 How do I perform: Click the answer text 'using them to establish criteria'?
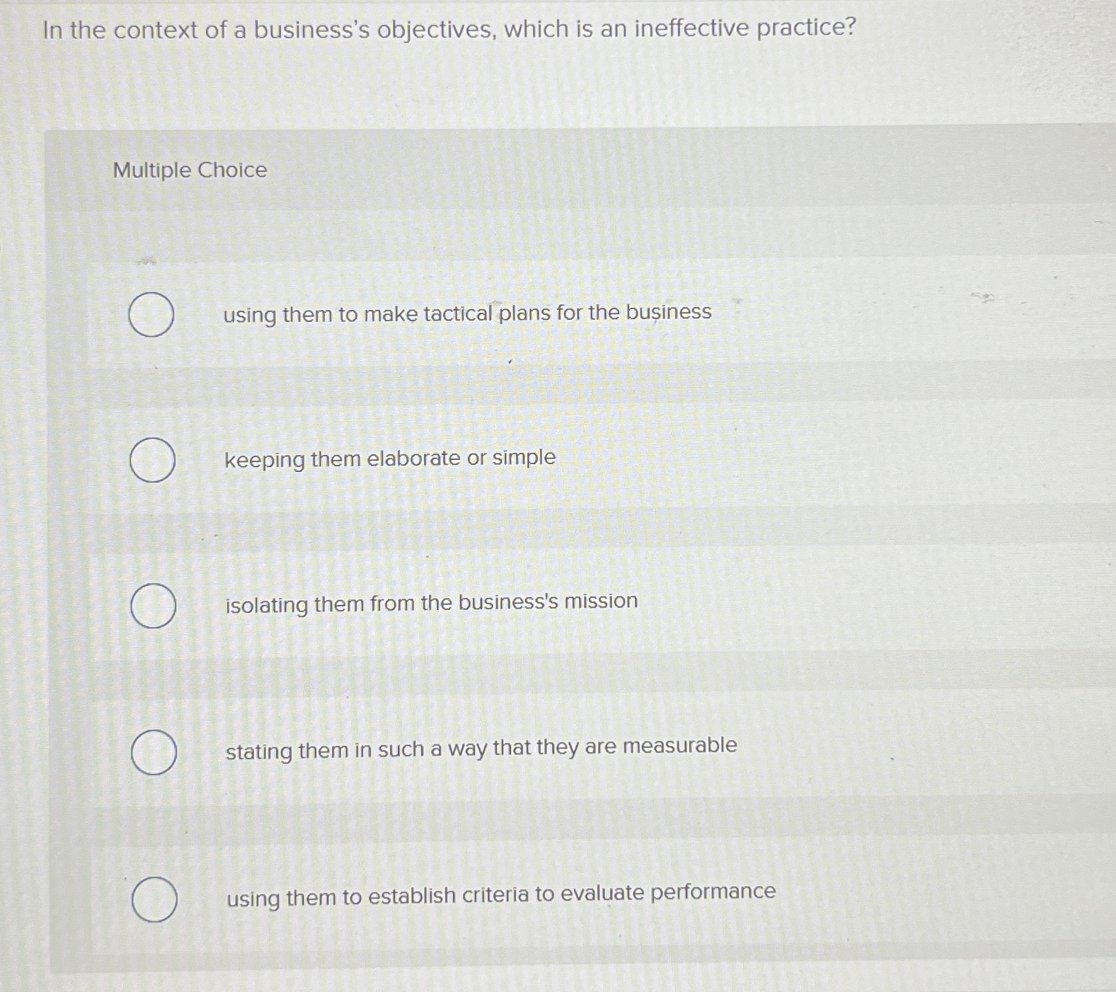click(501, 895)
